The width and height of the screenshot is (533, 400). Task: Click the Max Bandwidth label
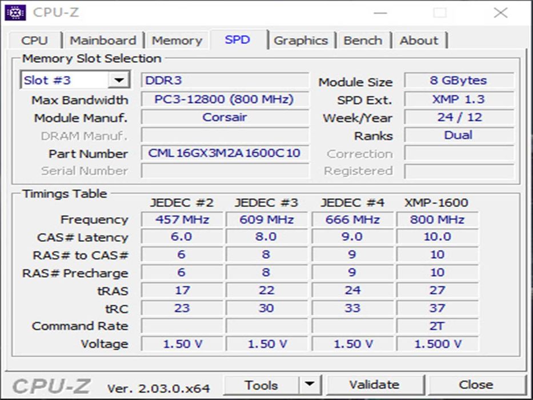click(x=80, y=101)
